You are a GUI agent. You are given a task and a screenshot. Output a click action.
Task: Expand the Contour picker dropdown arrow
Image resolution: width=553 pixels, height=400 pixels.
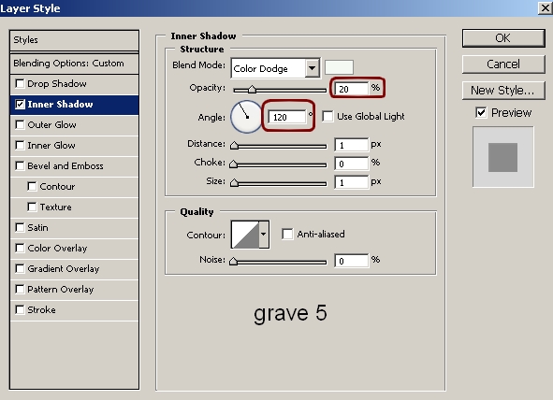click(264, 235)
